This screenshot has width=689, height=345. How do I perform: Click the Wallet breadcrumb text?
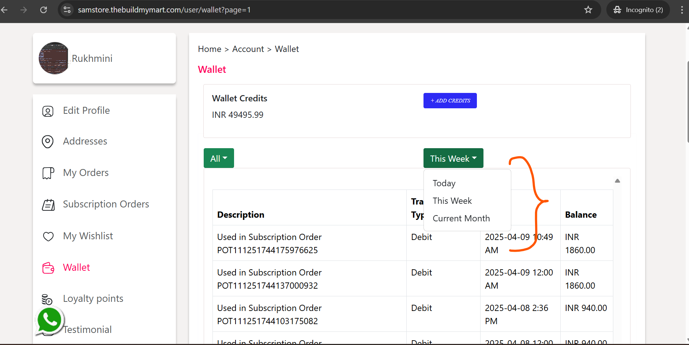287,49
